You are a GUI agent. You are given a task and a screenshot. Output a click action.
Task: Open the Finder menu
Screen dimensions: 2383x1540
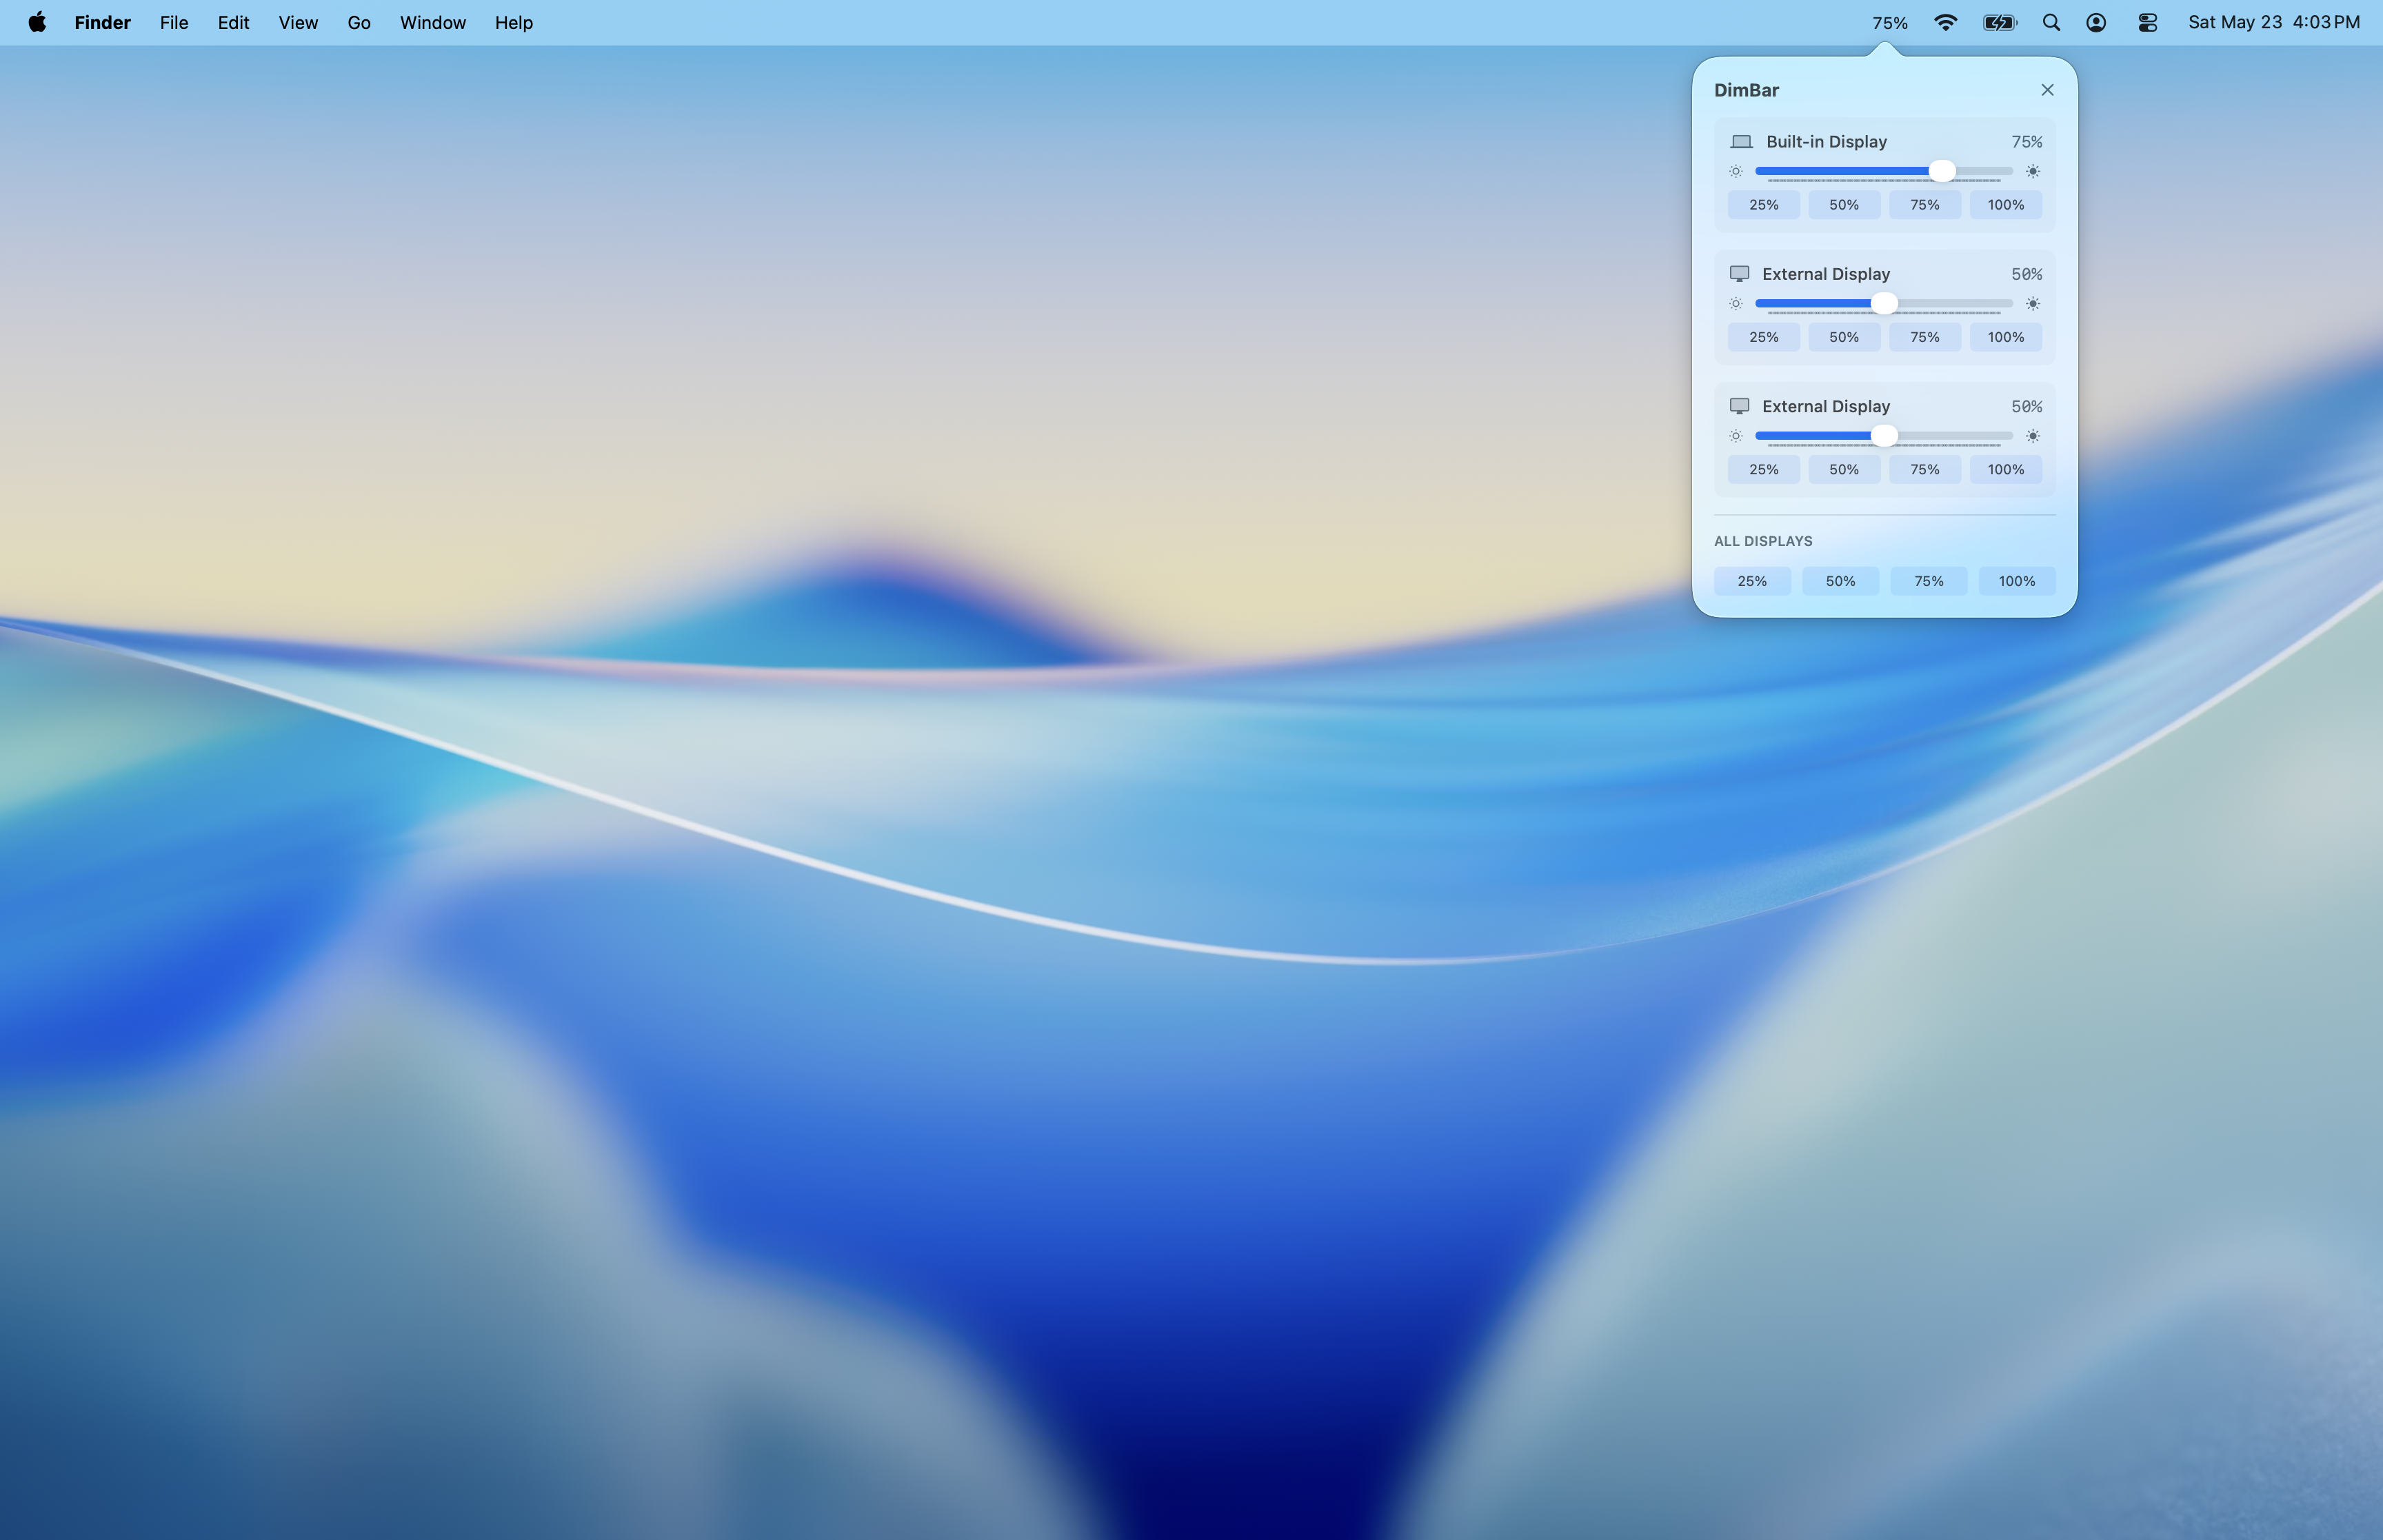(x=102, y=22)
